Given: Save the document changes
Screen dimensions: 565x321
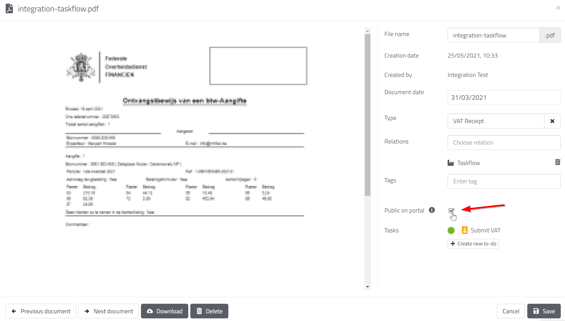Looking at the screenshot, I should (544, 311).
